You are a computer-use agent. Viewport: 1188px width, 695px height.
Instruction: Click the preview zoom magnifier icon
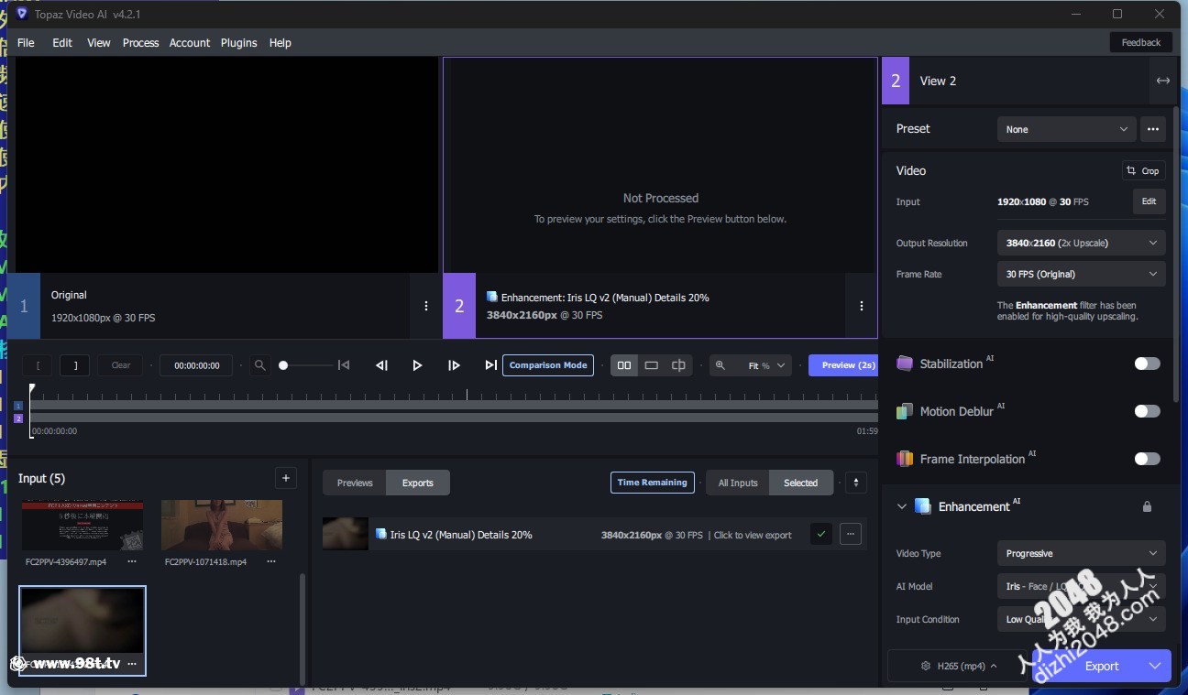(720, 365)
